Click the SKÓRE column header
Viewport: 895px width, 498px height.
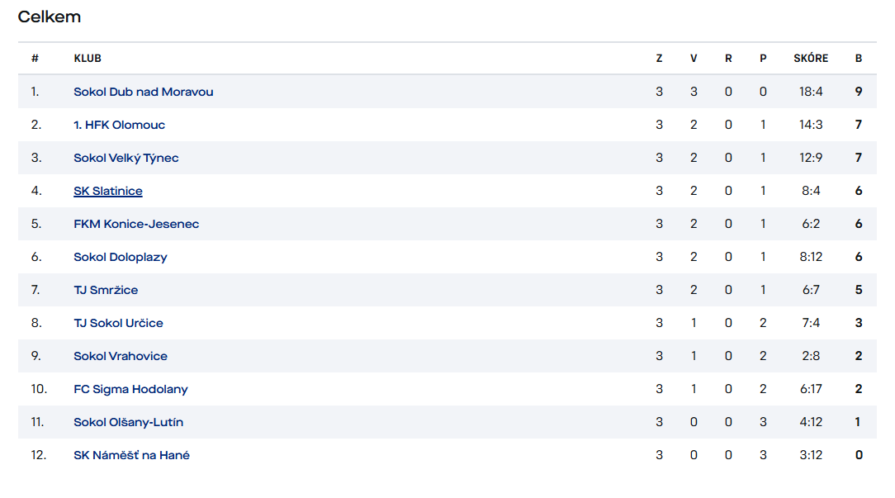click(x=811, y=59)
